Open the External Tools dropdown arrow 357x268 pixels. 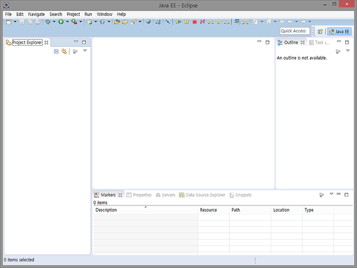80,22
